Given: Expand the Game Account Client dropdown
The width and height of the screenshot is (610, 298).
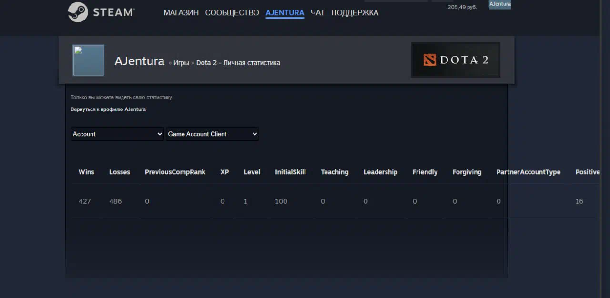Looking at the screenshot, I should coord(212,134).
